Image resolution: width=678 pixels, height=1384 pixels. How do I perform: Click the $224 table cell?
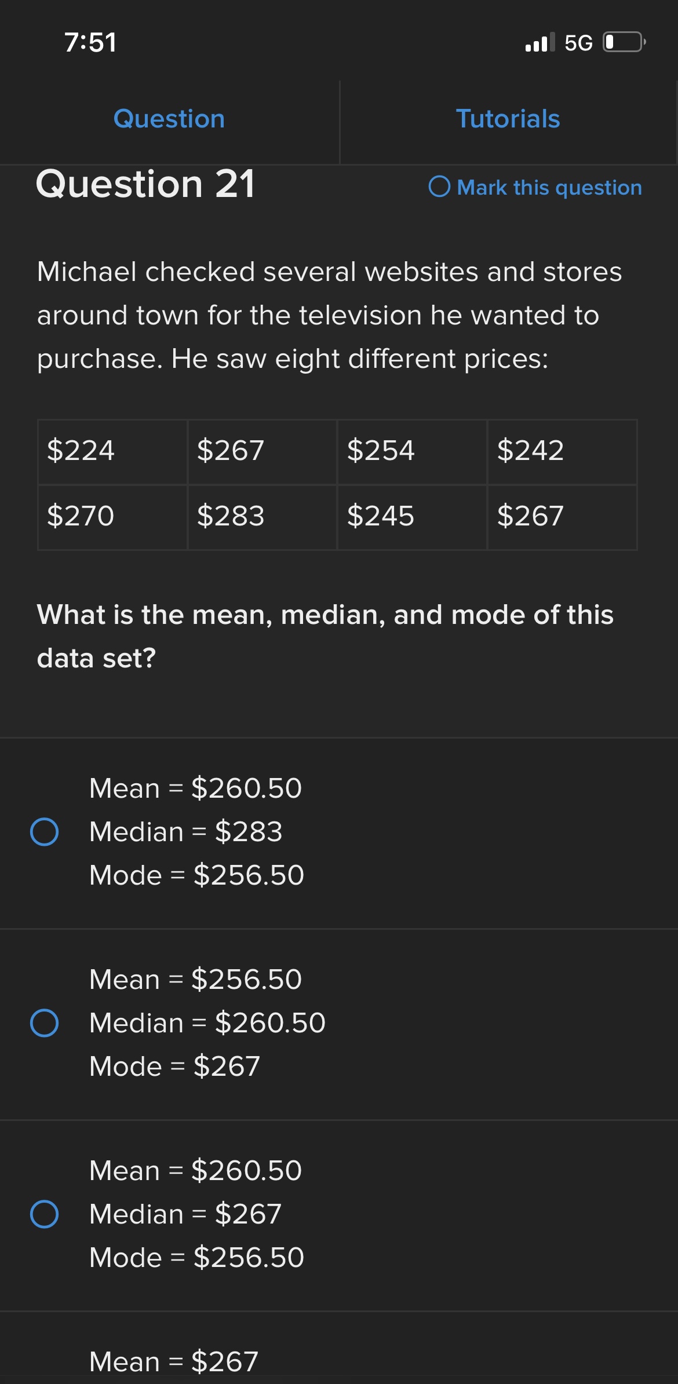pos(112,451)
